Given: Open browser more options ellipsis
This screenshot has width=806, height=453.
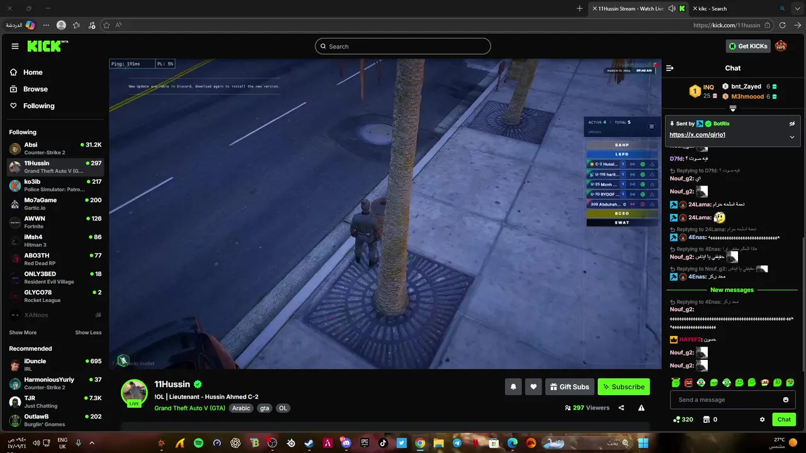Looking at the screenshot, I should point(46,25).
